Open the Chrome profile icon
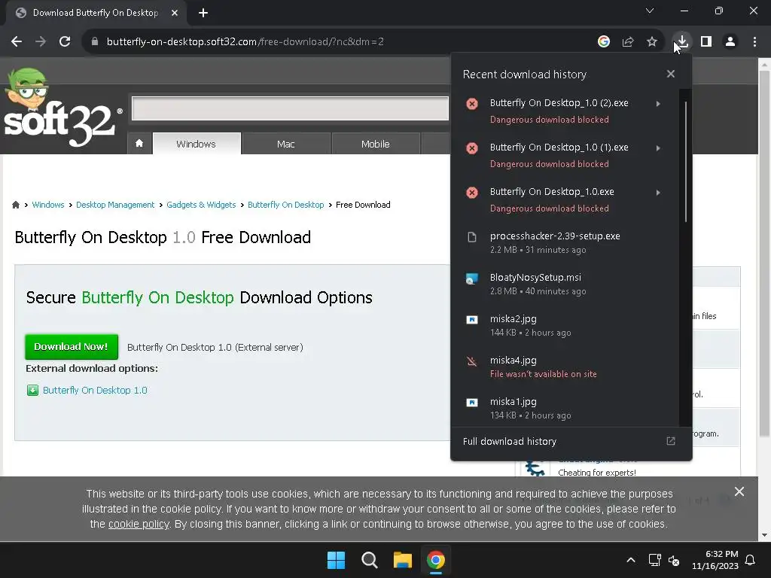The height and width of the screenshot is (578, 771). click(730, 42)
